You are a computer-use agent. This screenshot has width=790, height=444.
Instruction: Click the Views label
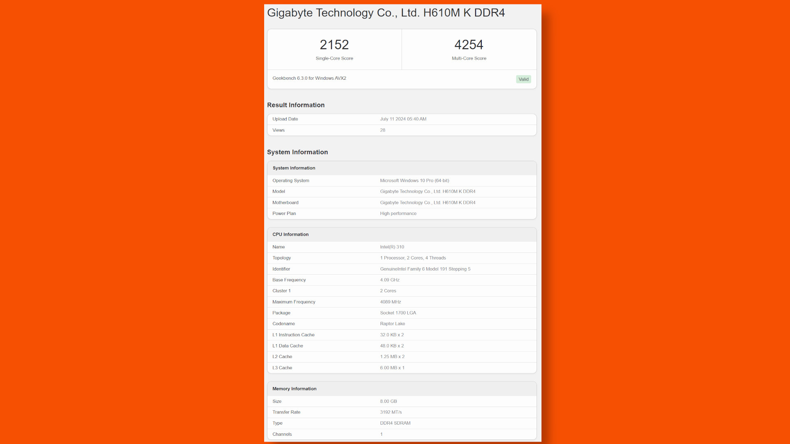[279, 130]
